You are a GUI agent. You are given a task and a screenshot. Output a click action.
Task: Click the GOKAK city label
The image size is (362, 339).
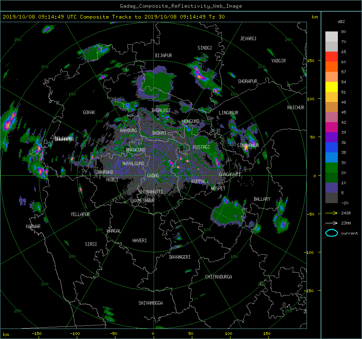[x=89, y=112]
